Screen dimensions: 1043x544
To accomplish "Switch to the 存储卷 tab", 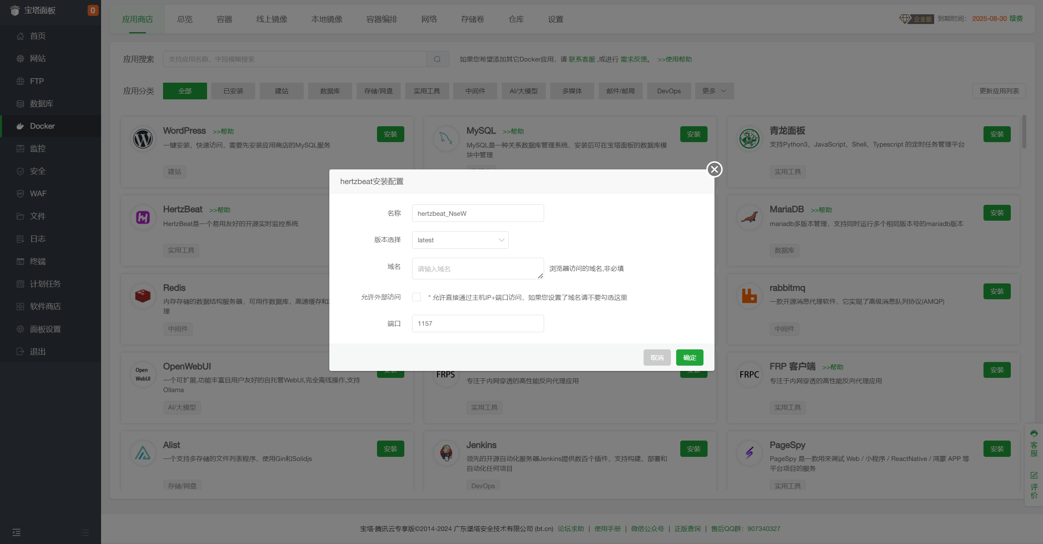I will pos(473,19).
